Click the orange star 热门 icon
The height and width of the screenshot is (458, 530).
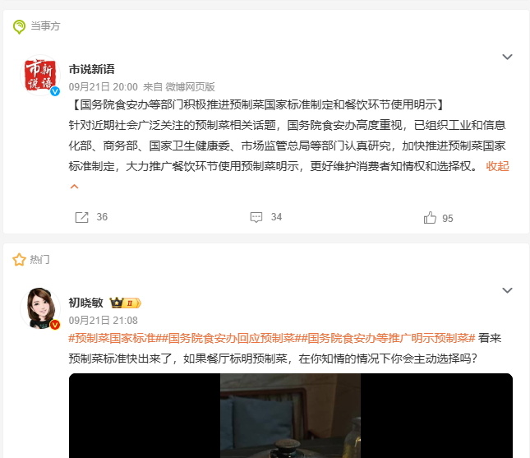[x=19, y=260]
